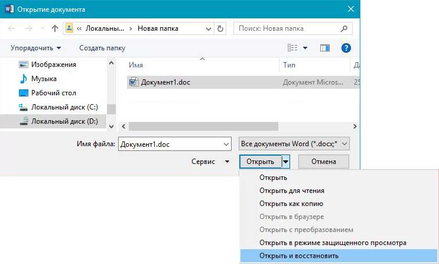Choose 'Открыть как копию' menu entry

pos(290,204)
